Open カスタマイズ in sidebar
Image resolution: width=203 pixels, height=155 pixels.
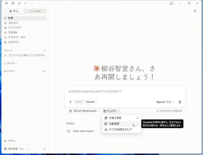point(25,42)
